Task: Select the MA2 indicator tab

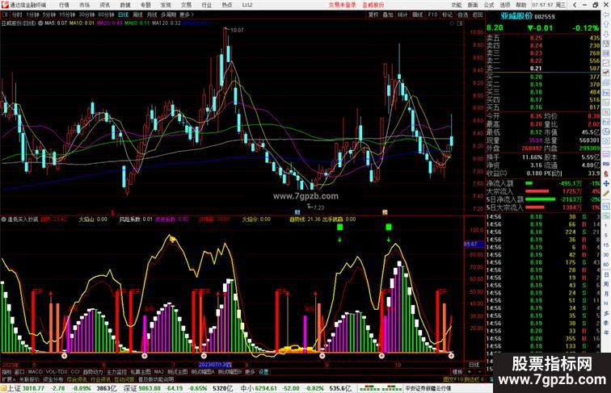Action: click(x=159, y=372)
